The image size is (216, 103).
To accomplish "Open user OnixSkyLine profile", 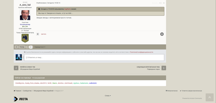I will (x=20, y=83).
